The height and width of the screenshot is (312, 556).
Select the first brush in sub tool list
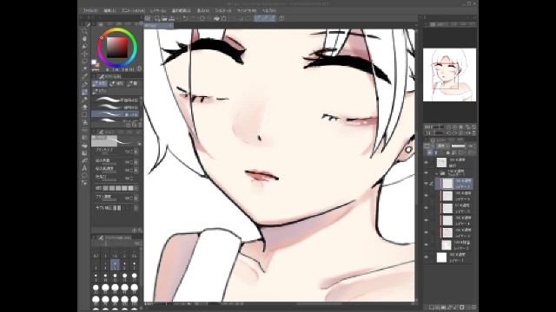point(116,101)
